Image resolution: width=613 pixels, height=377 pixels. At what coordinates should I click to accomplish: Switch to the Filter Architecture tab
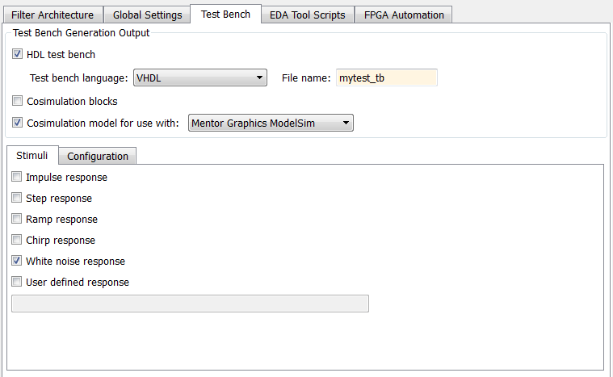[x=52, y=15]
